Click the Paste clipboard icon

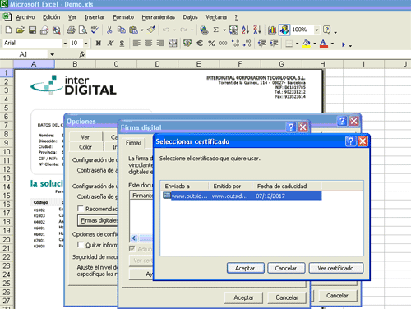click(133, 30)
